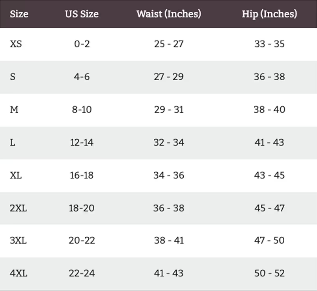Click US size 22-24 cell
Viewport: 317px width, 291px height.
point(82,273)
